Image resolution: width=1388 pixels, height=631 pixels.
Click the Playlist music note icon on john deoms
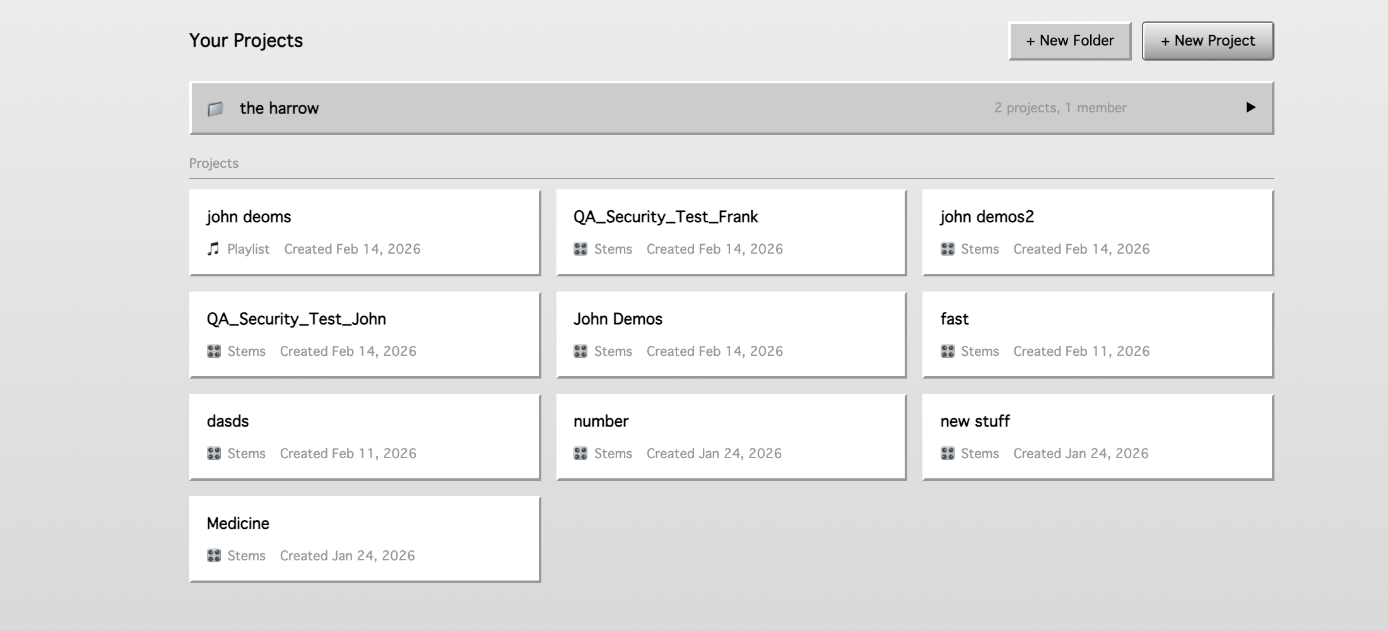(x=213, y=249)
